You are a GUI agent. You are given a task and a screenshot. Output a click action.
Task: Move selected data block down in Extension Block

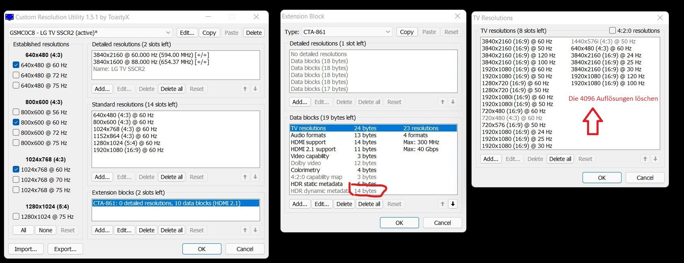tap(453, 204)
